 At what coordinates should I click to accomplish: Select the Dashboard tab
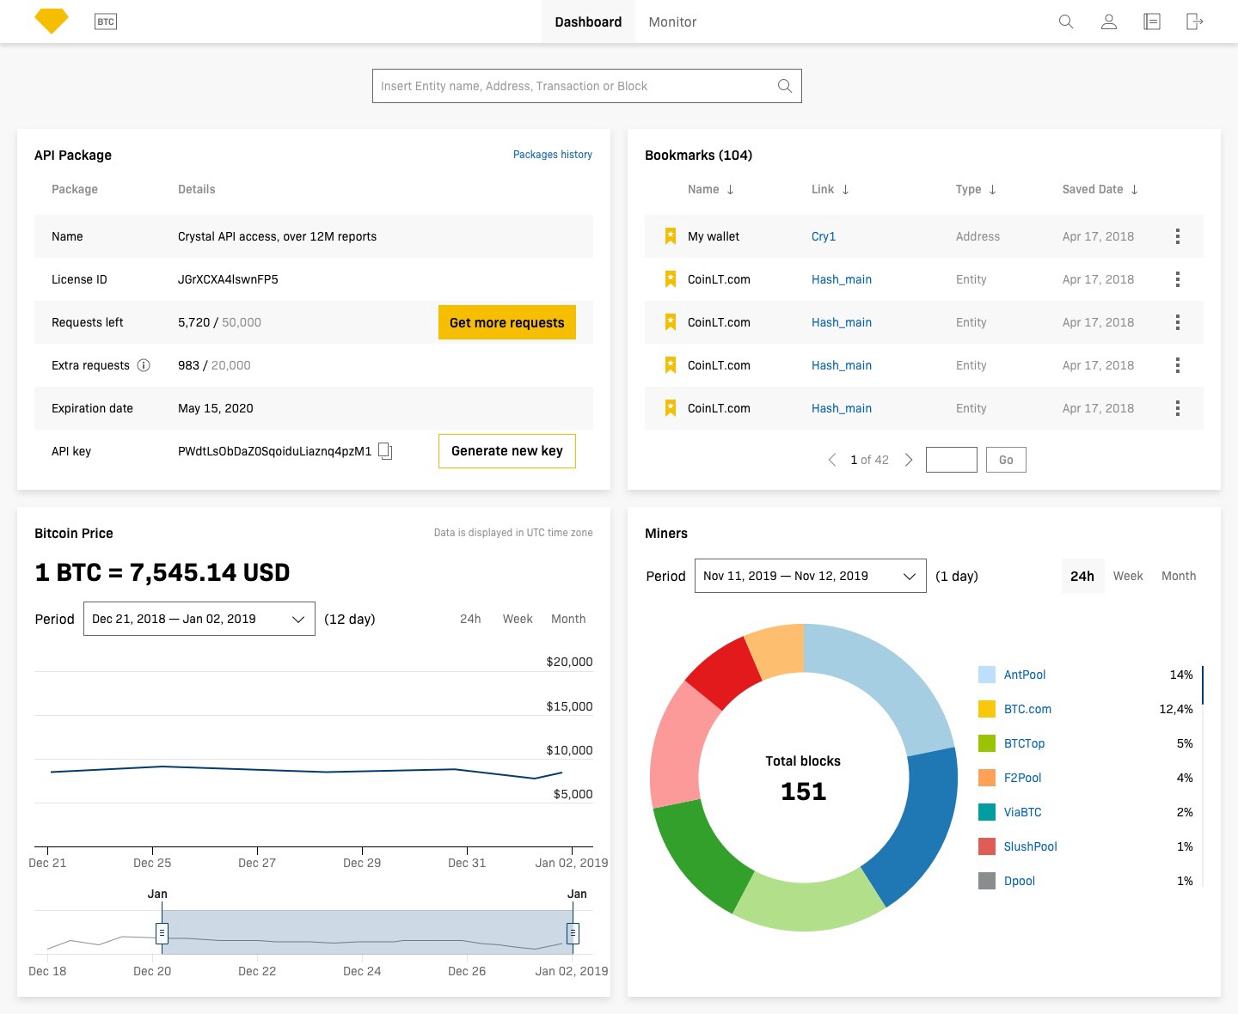[588, 21]
